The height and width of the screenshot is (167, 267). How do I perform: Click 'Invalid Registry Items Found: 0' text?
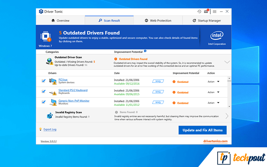click(72, 117)
